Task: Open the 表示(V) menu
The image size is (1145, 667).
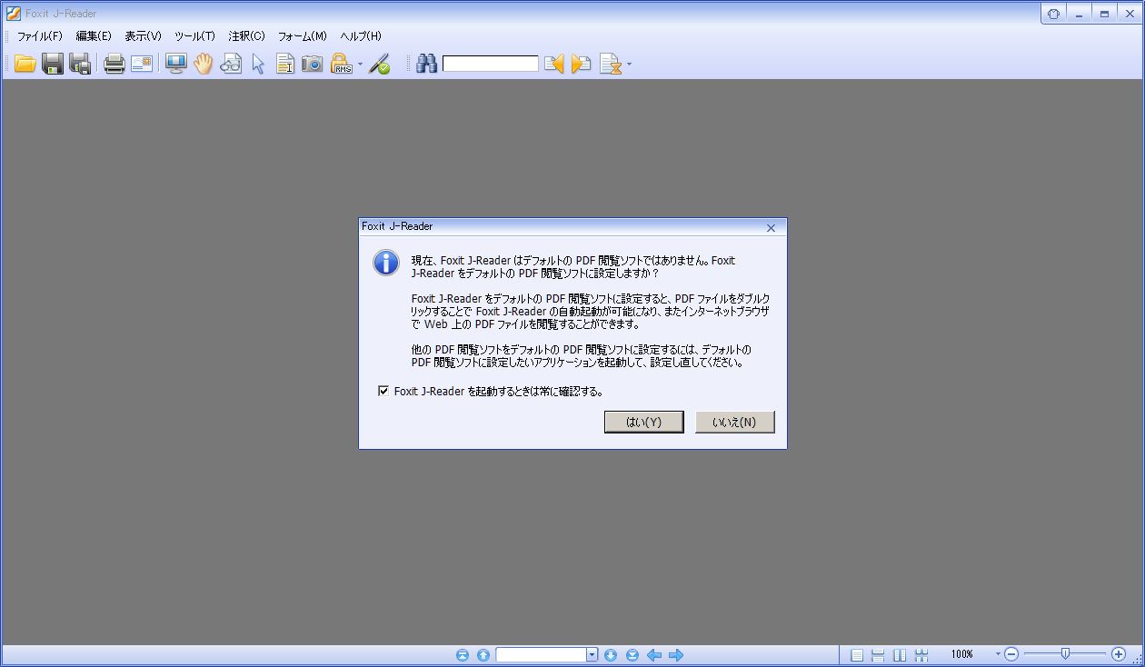Action: click(x=143, y=36)
